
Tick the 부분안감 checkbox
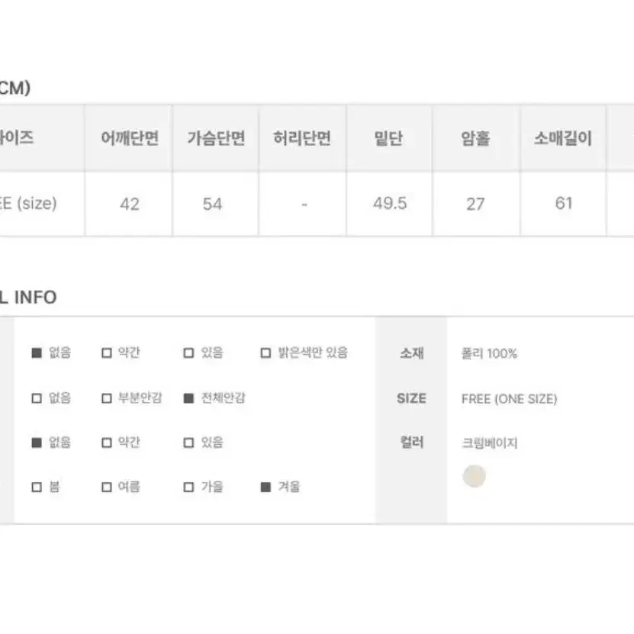pyautogui.click(x=107, y=398)
